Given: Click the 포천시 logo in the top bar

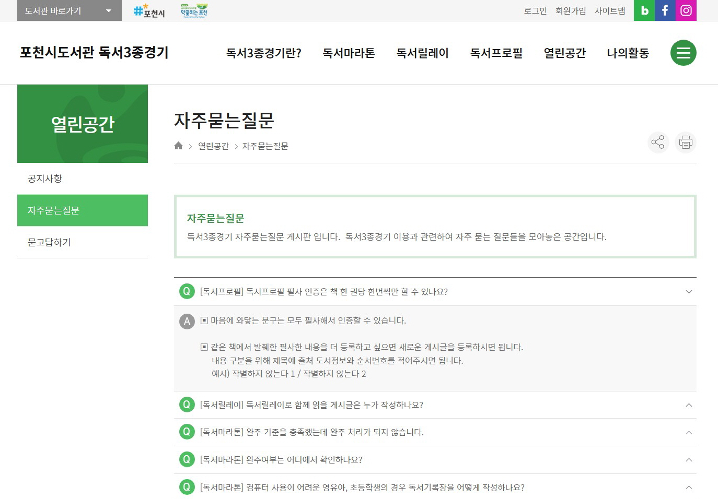Looking at the screenshot, I should (148, 10).
